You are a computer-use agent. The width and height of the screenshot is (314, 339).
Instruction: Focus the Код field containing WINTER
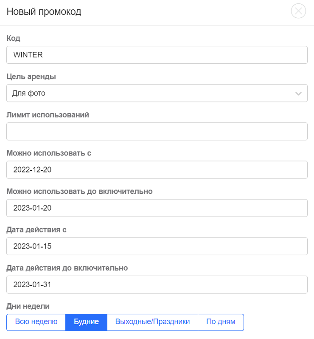coord(157,55)
